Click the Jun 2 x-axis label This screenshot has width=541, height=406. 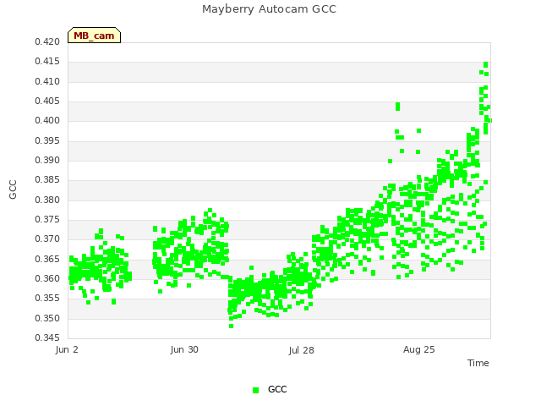coord(67,349)
